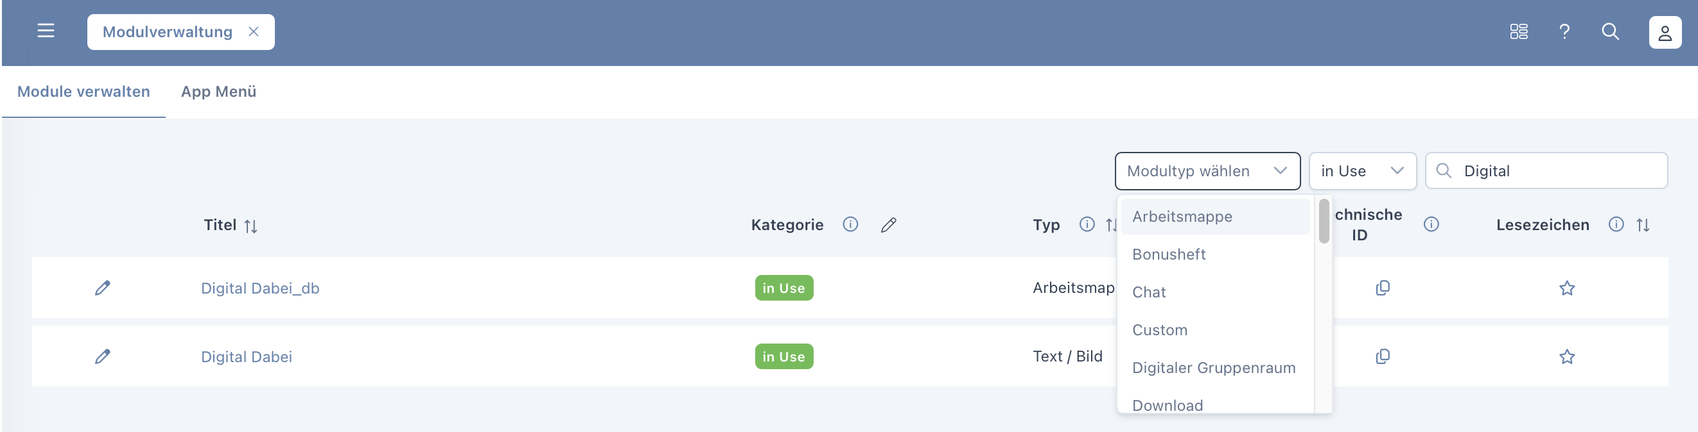Open the global search magnifier icon
The height and width of the screenshot is (432, 1698).
click(x=1610, y=31)
